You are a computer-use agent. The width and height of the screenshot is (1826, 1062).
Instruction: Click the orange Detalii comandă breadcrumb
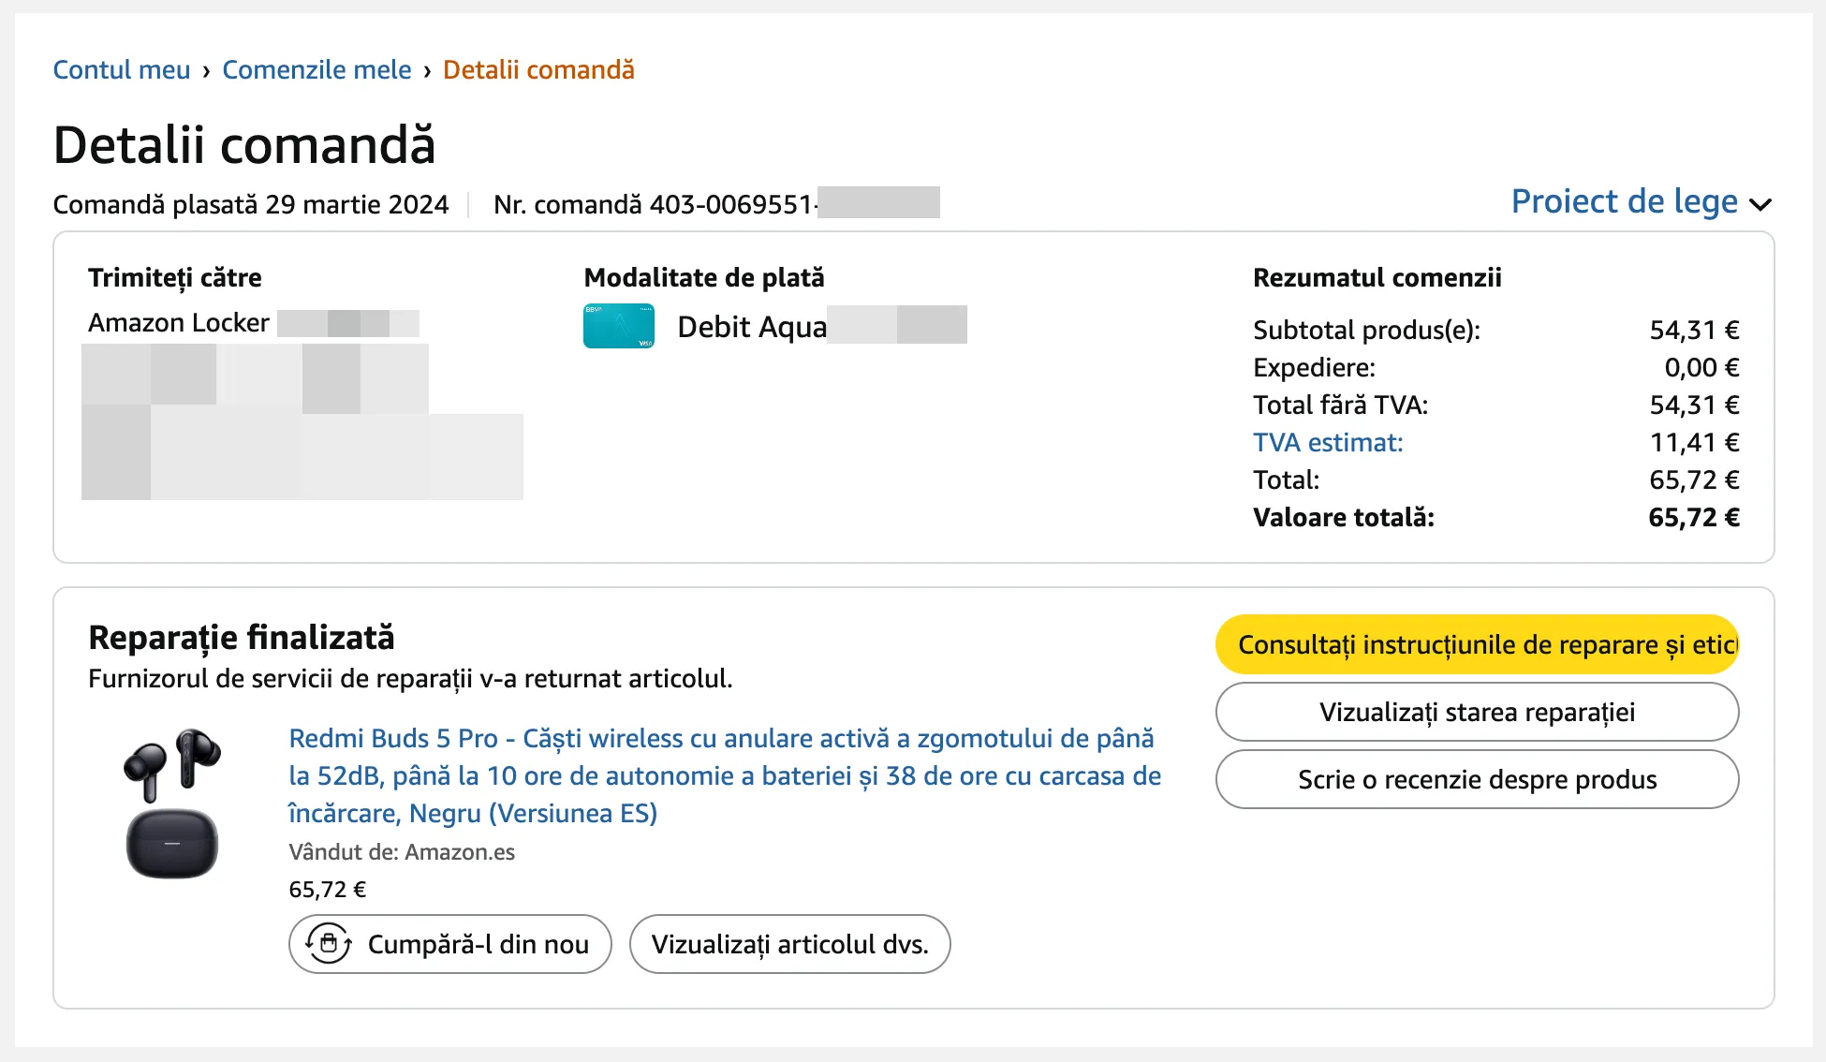[x=538, y=70]
